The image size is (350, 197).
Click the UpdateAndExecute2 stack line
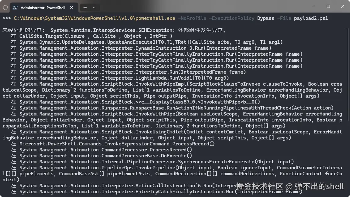147,42
